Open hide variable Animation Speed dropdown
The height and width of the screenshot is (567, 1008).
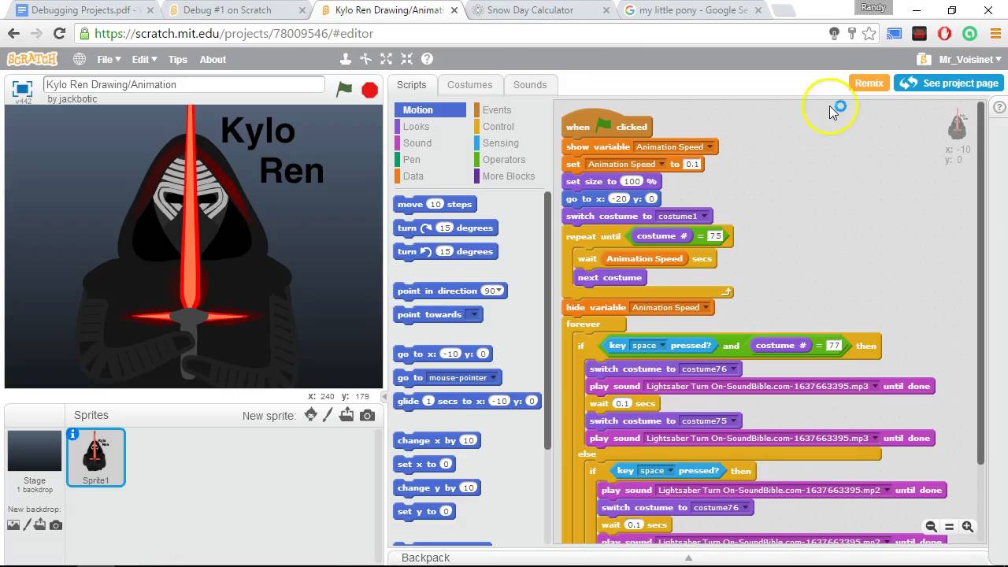(706, 307)
